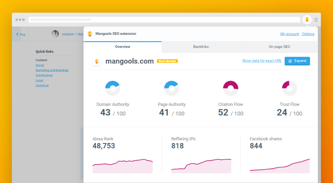The image size is (333, 183).
Task: Open the Options link
Action: click(x=308, y=34)
